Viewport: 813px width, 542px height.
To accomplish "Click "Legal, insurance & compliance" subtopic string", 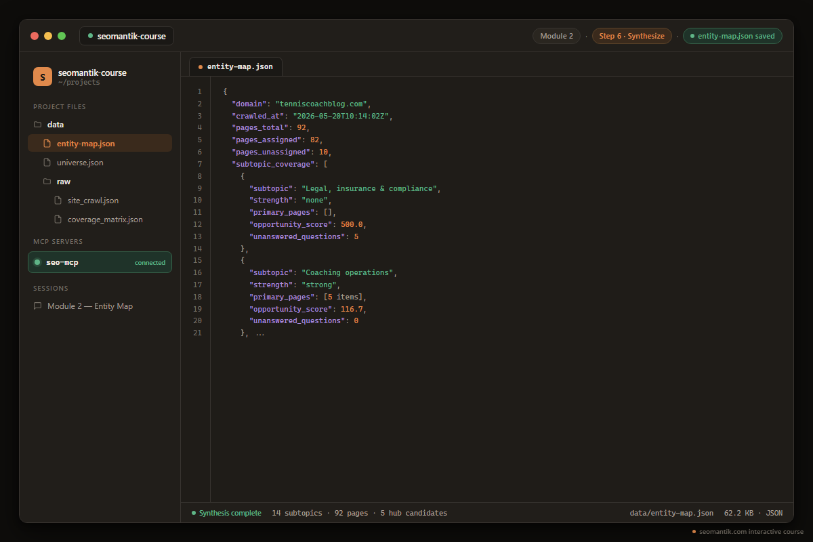I will [371, 188].
